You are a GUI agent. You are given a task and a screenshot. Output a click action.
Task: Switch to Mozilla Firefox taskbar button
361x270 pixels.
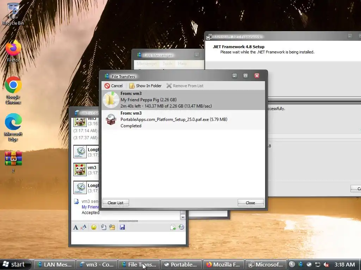click(x=224, y=264)
